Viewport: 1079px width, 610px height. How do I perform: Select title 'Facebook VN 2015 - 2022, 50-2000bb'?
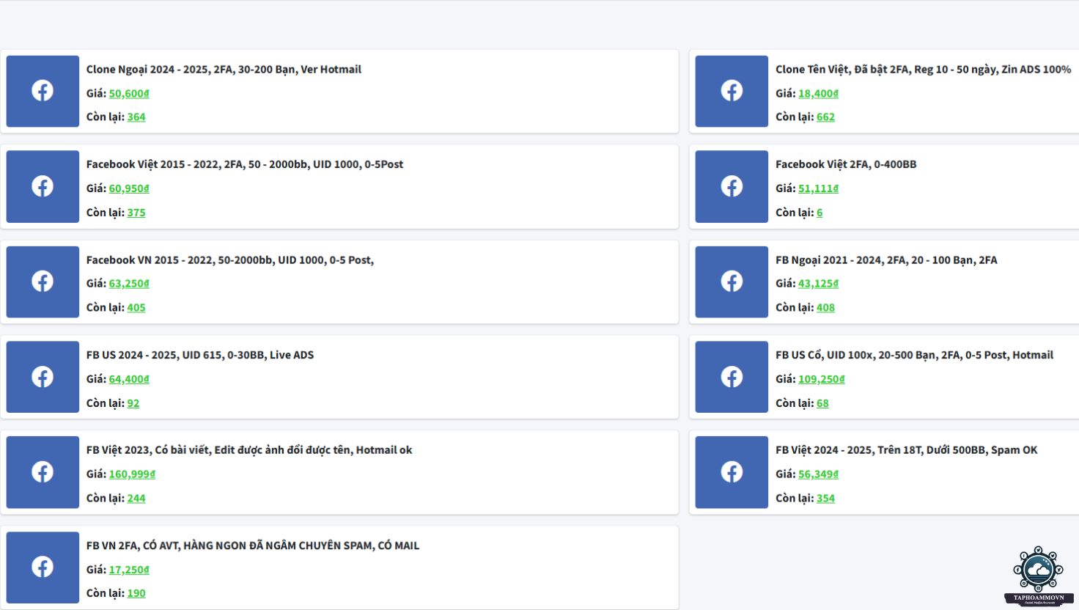[x=230, y=260]
